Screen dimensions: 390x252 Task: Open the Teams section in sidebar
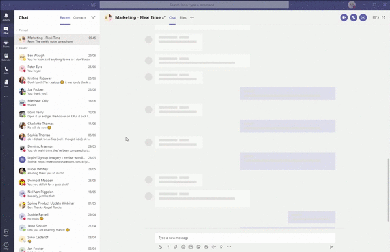(x=6, y=44)
